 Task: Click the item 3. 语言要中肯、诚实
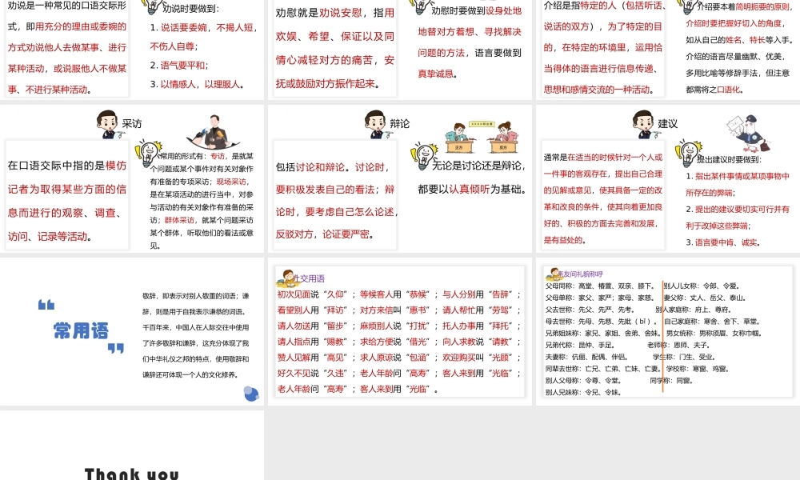723,242
